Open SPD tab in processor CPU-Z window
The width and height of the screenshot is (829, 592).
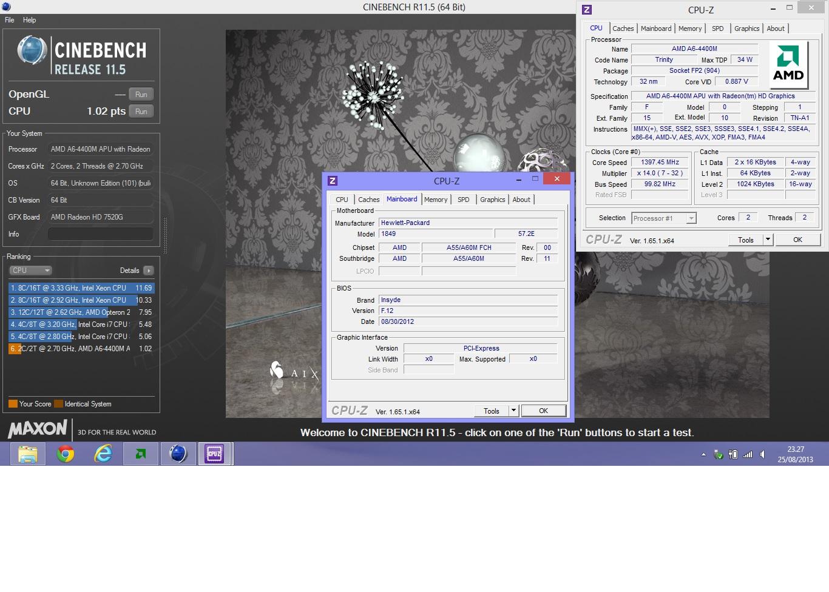pyautogui.click(x=717, y=29)
